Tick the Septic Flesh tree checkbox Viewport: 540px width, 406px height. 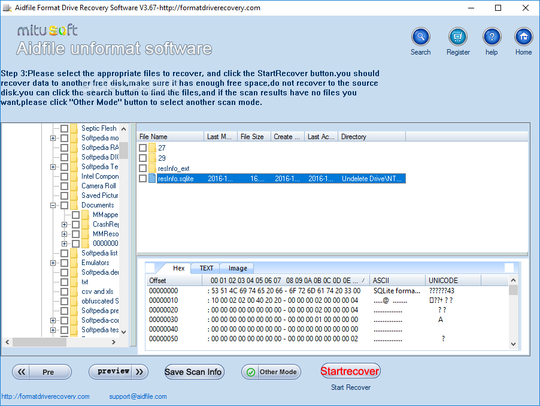point(65,128)
